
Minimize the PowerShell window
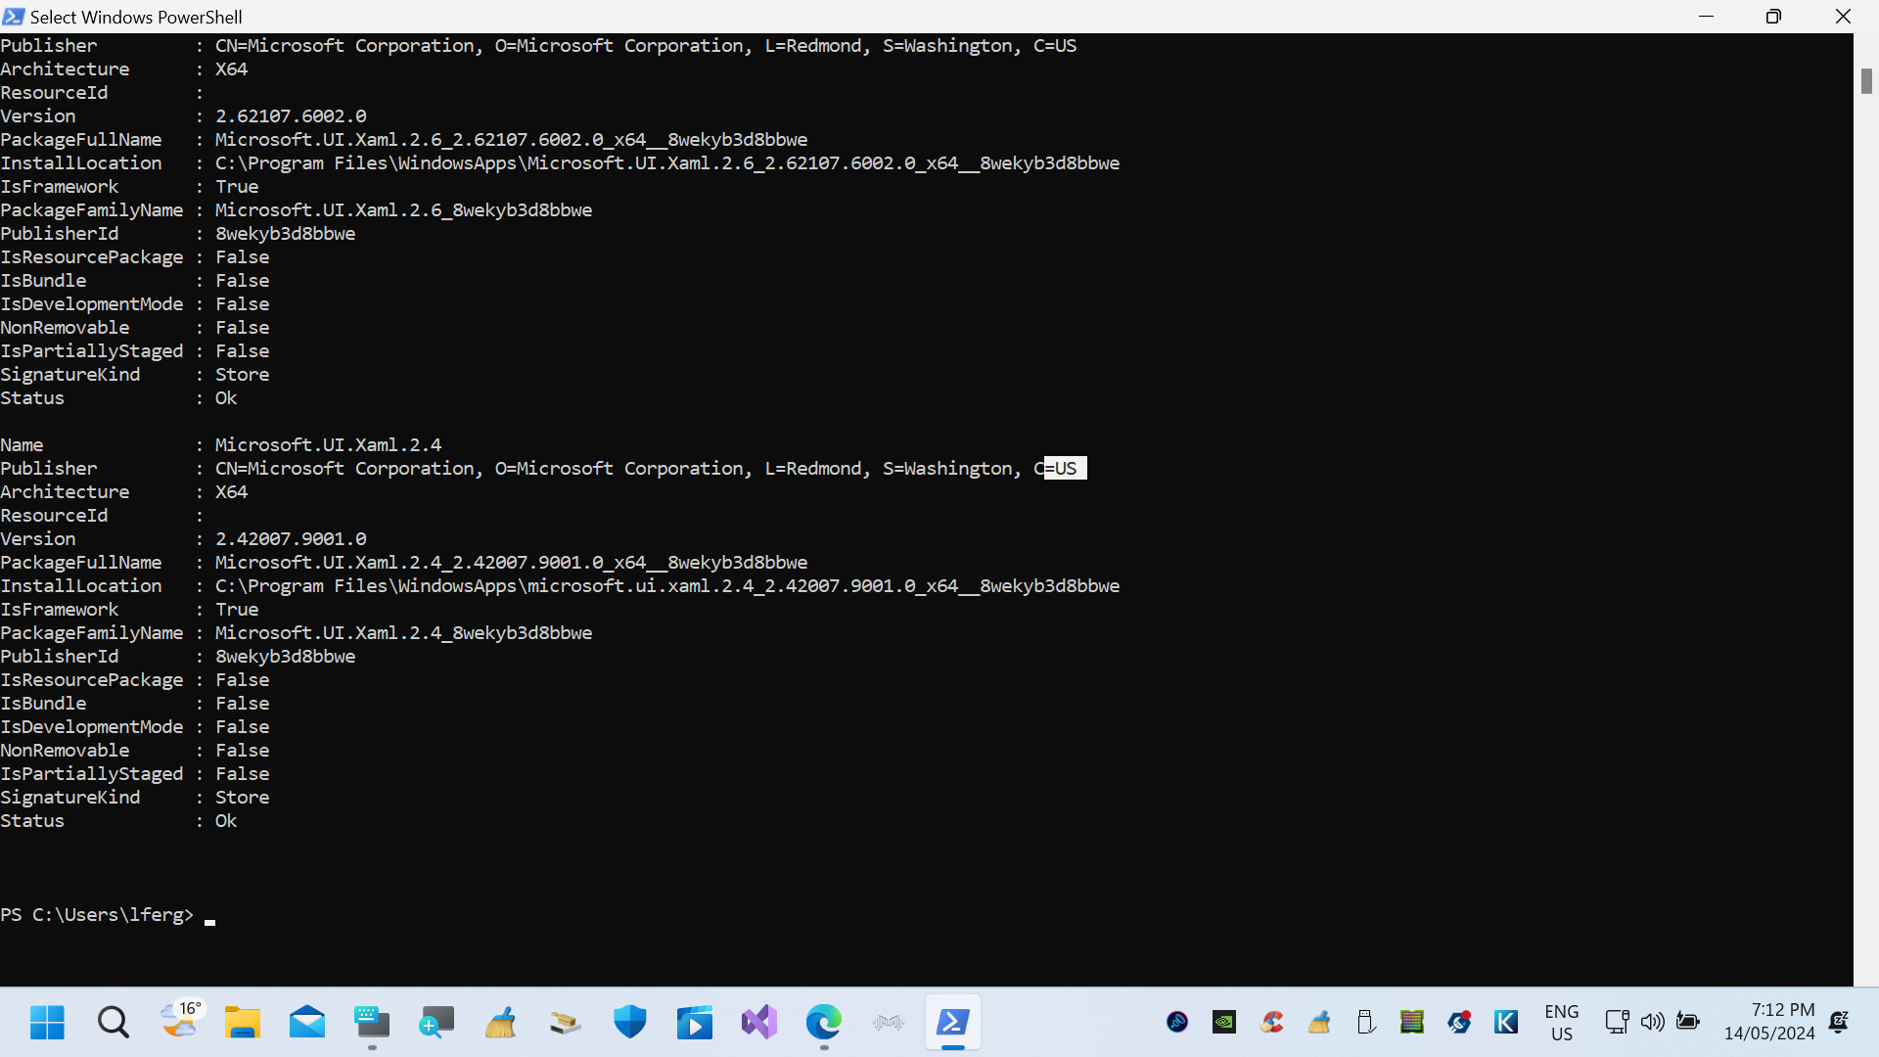(1706, 17)
